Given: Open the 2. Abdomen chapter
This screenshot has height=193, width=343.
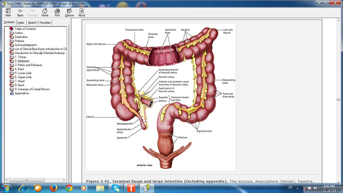Looking at the screenshot, I should [23, 61].
